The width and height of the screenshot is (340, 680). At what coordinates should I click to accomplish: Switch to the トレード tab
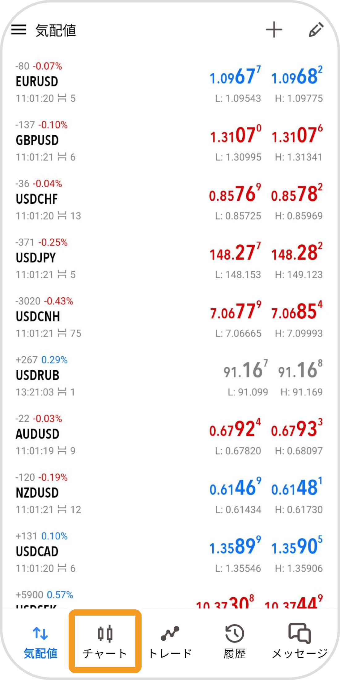(170, 653)
